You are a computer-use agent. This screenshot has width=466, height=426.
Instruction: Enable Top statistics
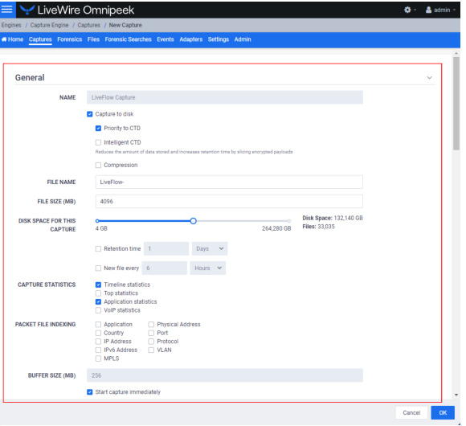click(98, 293)
